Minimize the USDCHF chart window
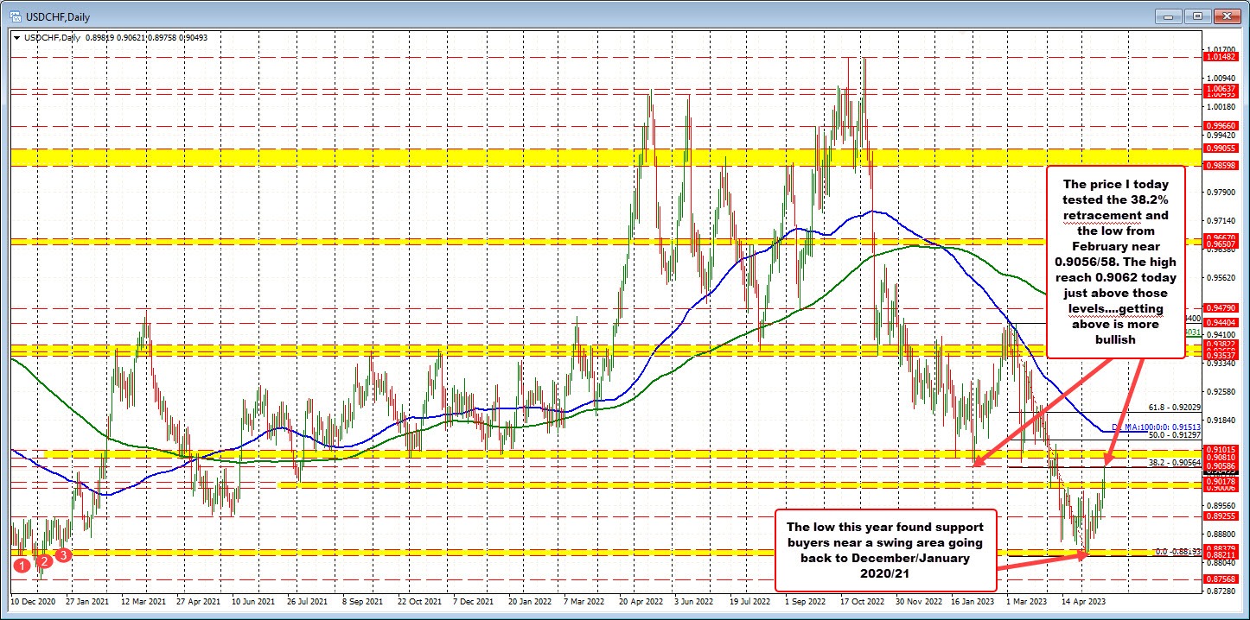 [x=1168, y=16]
